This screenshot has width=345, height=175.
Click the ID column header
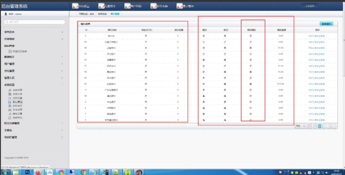point(86,30)
